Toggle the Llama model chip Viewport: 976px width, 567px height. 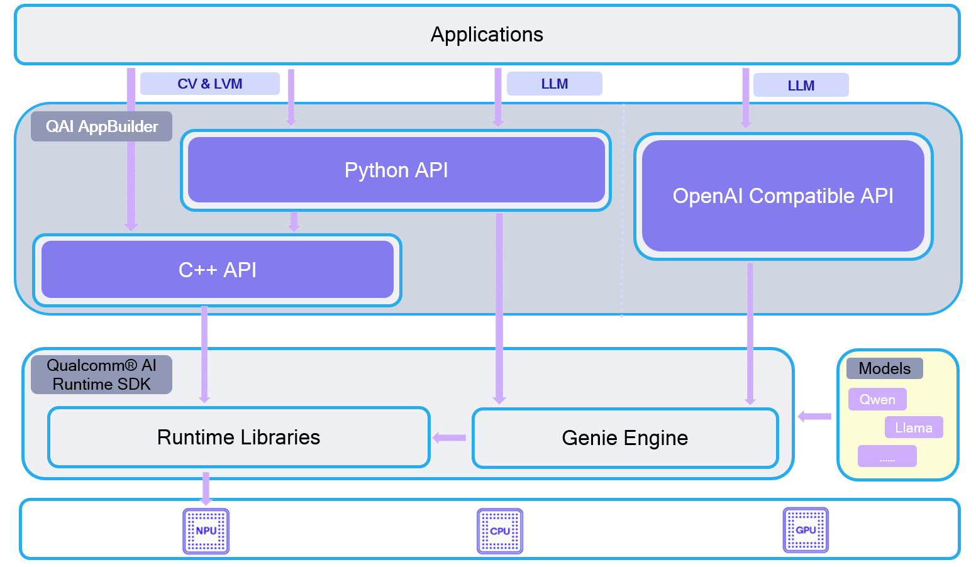click(x=914, y=427)
